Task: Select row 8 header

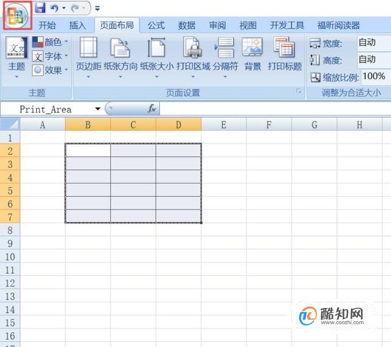Action: click(10, 230)
